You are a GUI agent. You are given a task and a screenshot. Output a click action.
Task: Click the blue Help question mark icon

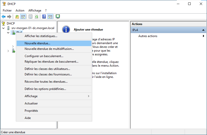click(x=44, y=17)
